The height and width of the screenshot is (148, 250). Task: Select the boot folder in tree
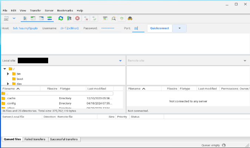tap(20, 79)
